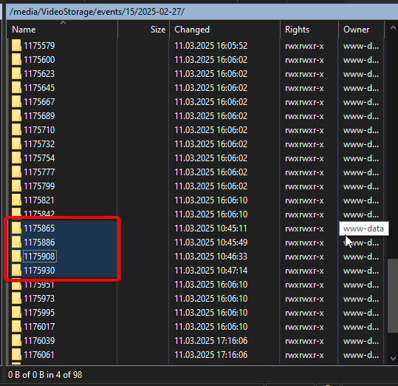
Task: Select folder name 1175579
Action: pyautogui.click(x=39, y=46)
